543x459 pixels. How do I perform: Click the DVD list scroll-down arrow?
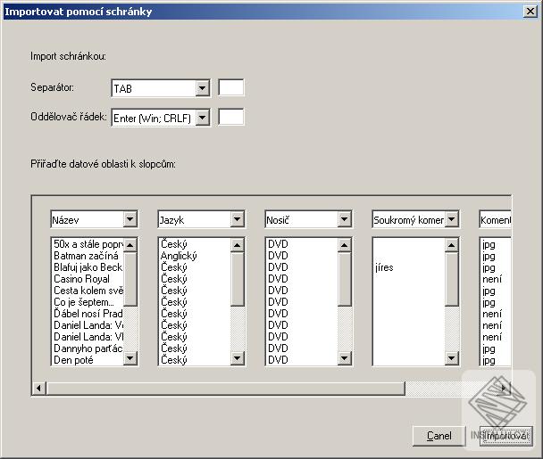[344, 357]
